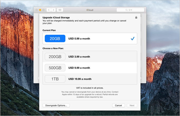Select the 20GB current plan badge
This screenshot has width=180, height=116.
pos(55,38)
